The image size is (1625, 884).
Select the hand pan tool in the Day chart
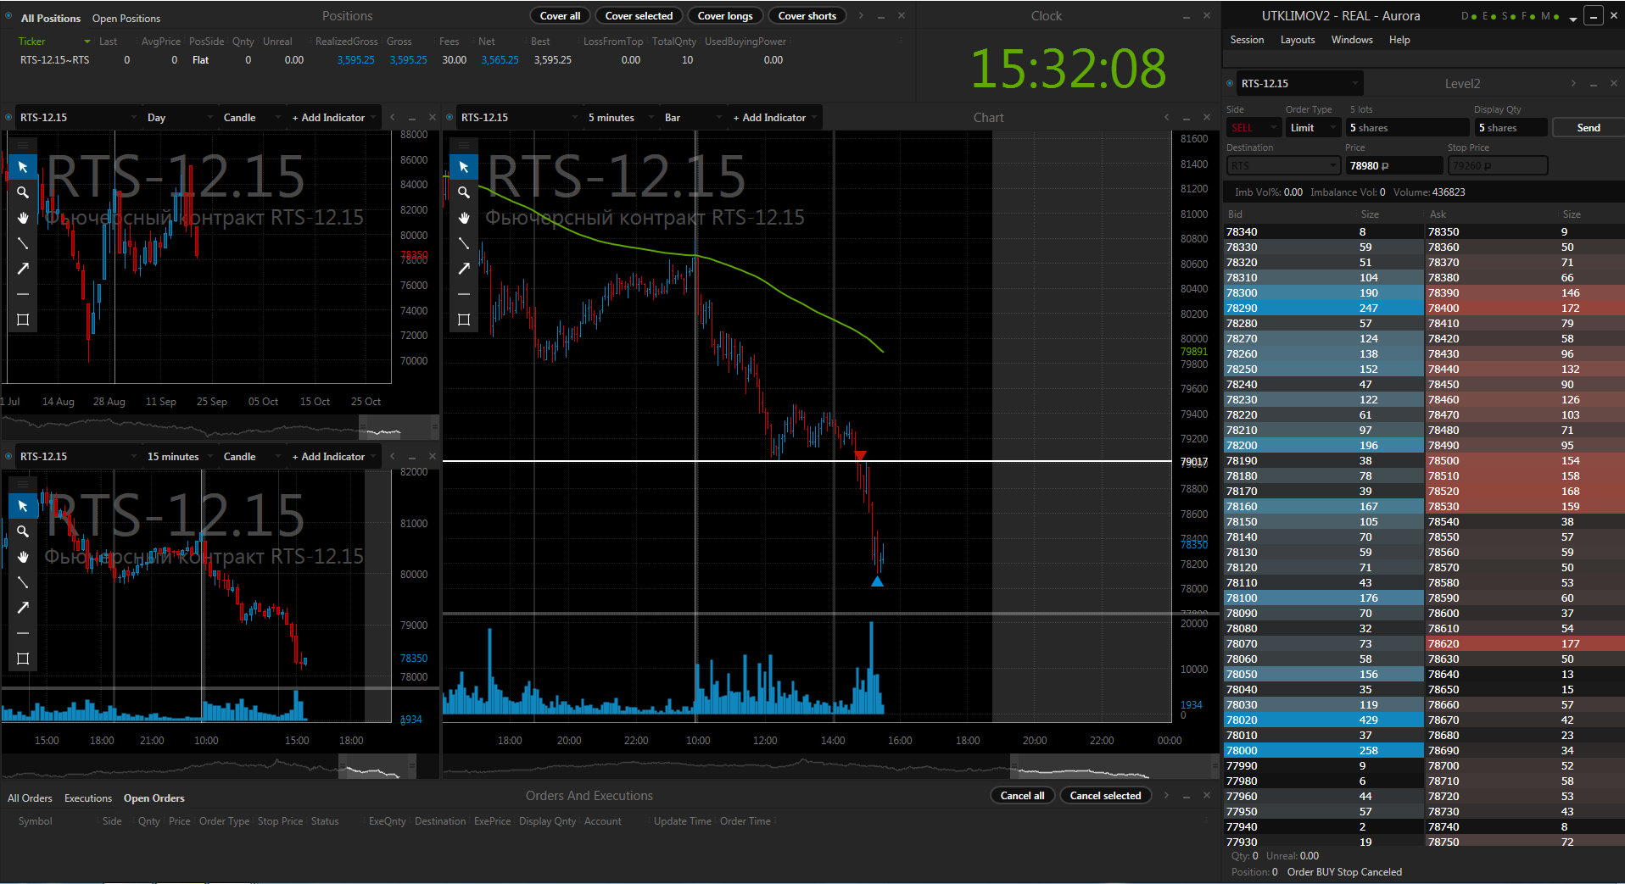[23, 218]
